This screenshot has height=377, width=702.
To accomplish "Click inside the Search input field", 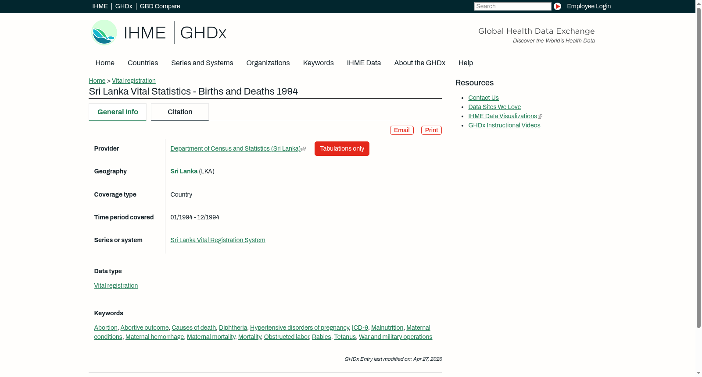I will tap(512, 6).
